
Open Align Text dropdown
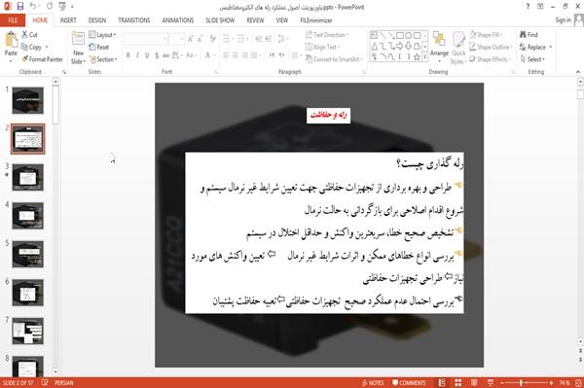pos(322,47)
